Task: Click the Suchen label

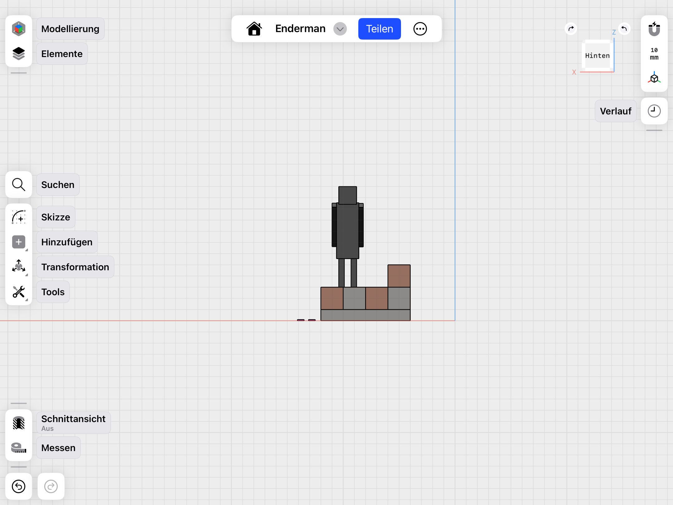Action: coord(58,185)
